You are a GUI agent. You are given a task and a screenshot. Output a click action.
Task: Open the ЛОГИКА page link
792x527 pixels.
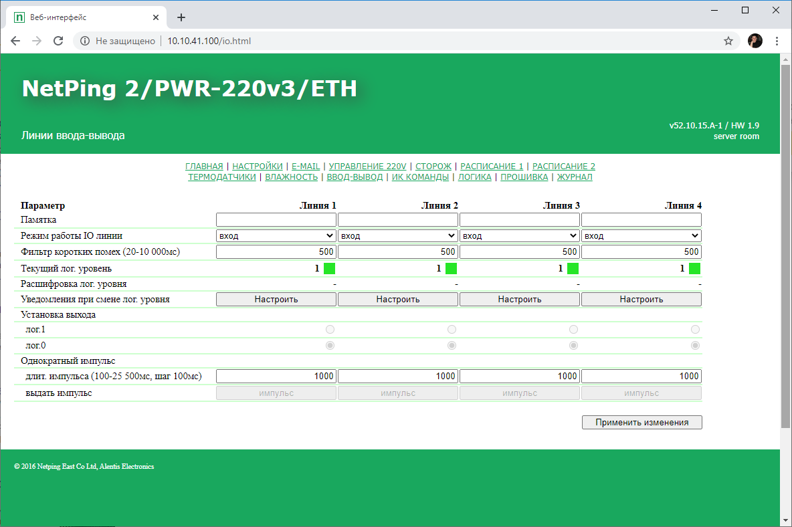[x=475, y=177]
